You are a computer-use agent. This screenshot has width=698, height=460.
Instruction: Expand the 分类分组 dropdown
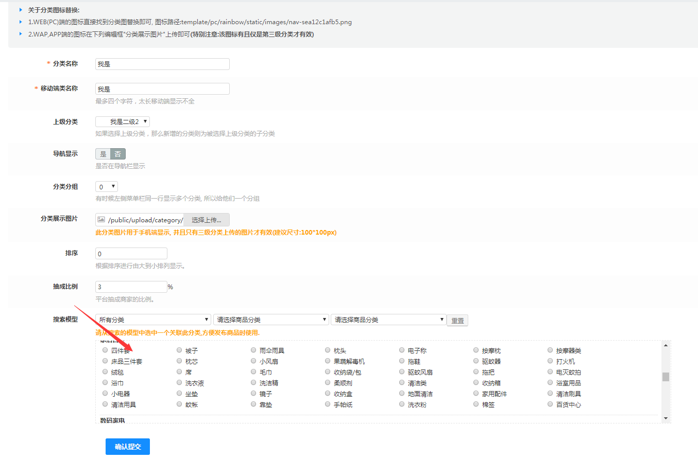point(107,186)
